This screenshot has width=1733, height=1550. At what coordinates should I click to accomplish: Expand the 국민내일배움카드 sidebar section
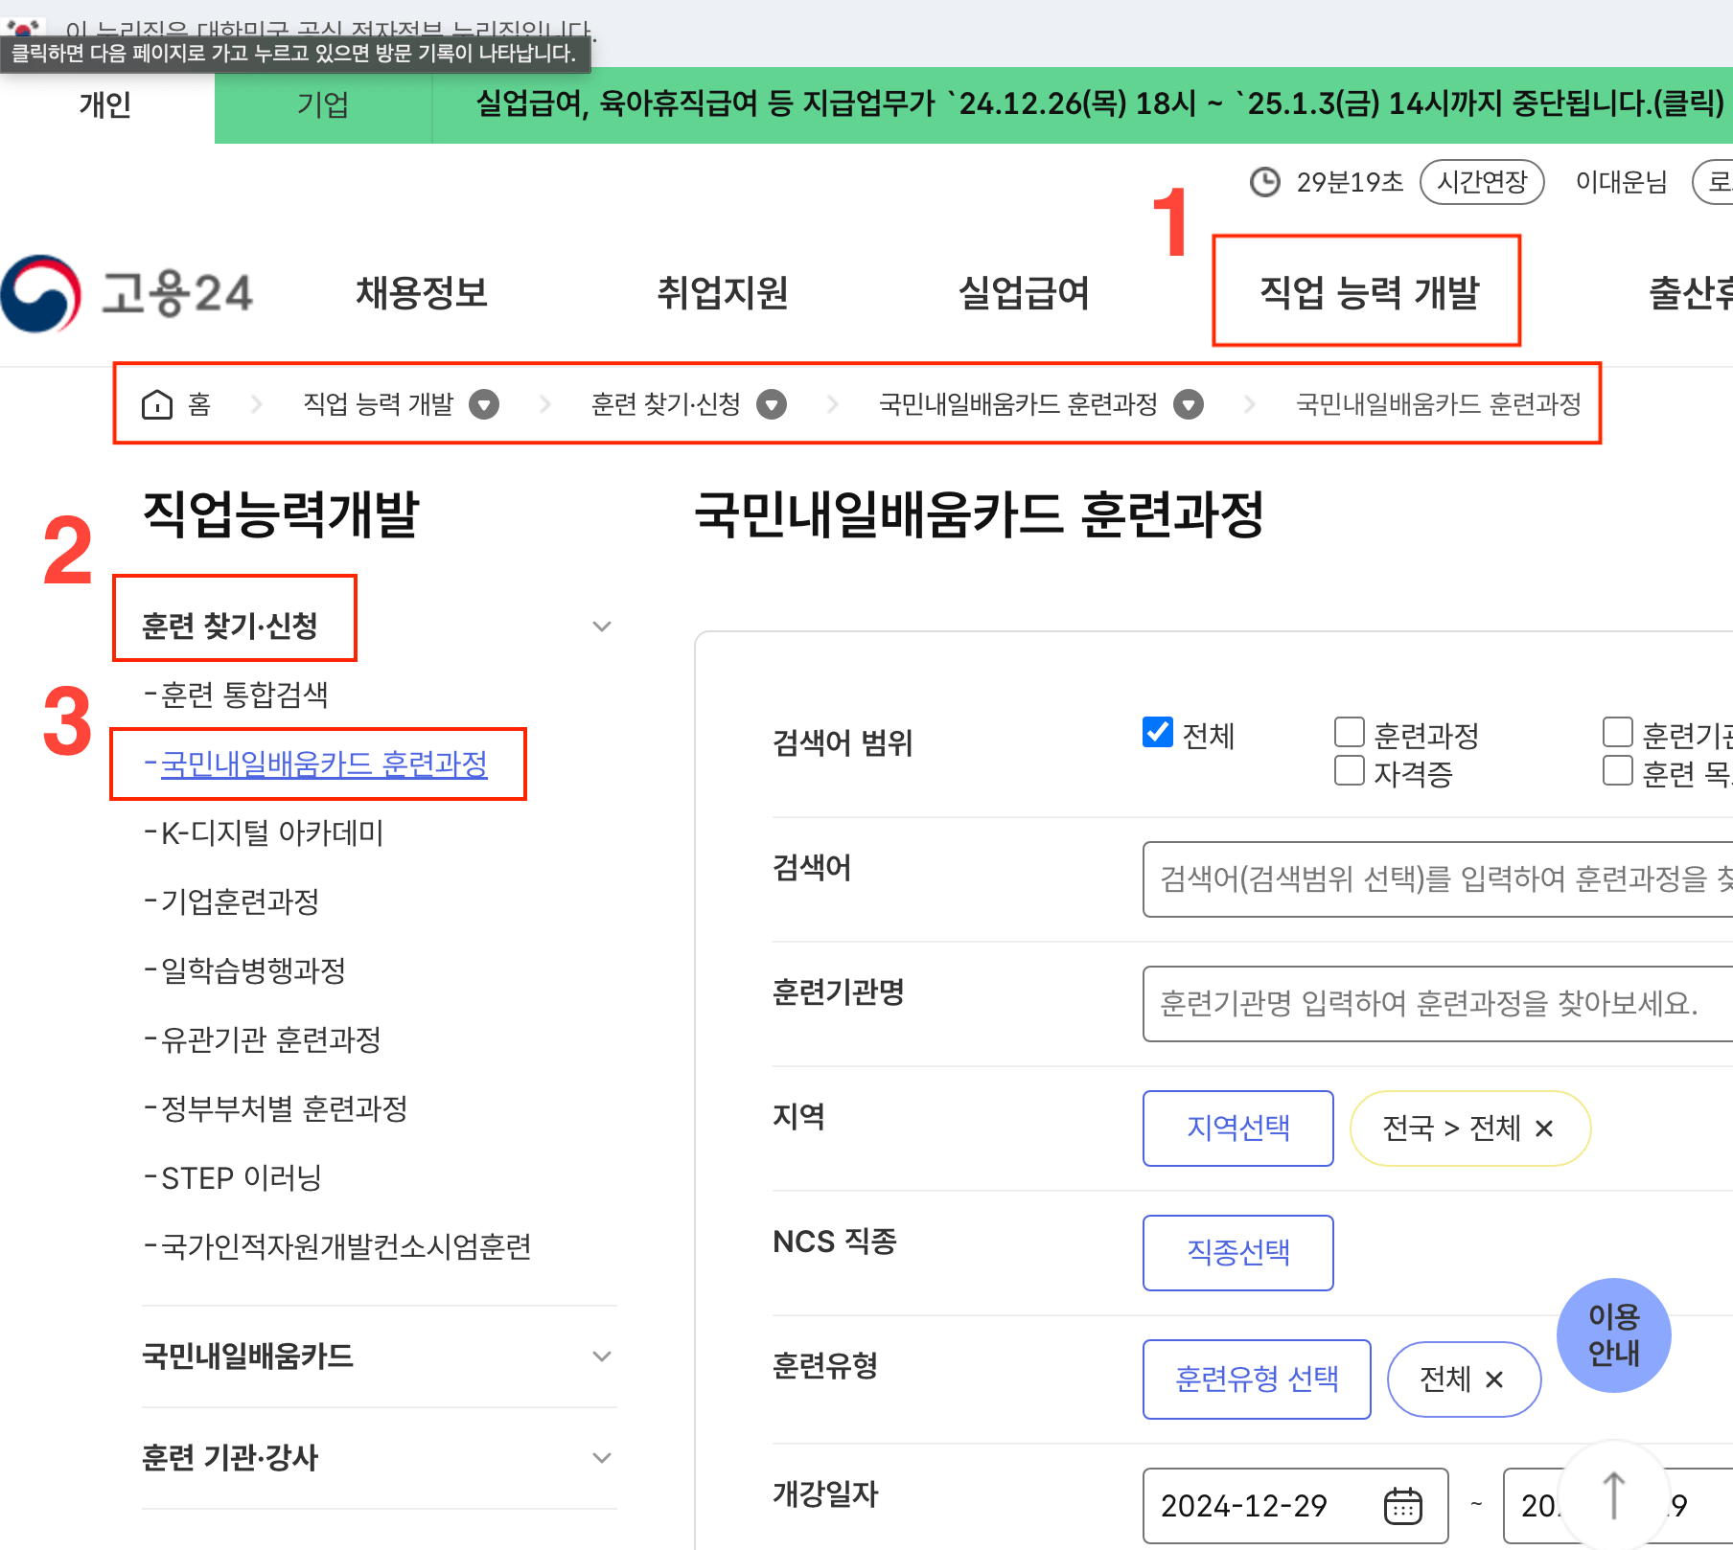[x=602, y=1356]
